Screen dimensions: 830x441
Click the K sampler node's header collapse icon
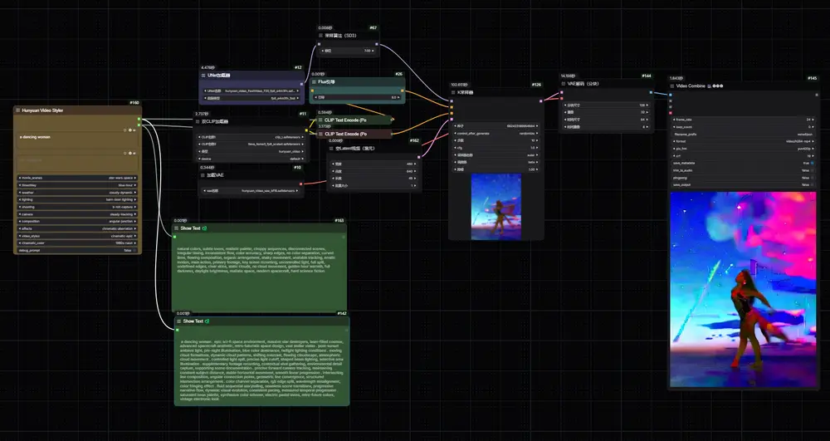[x=453, y=92]
